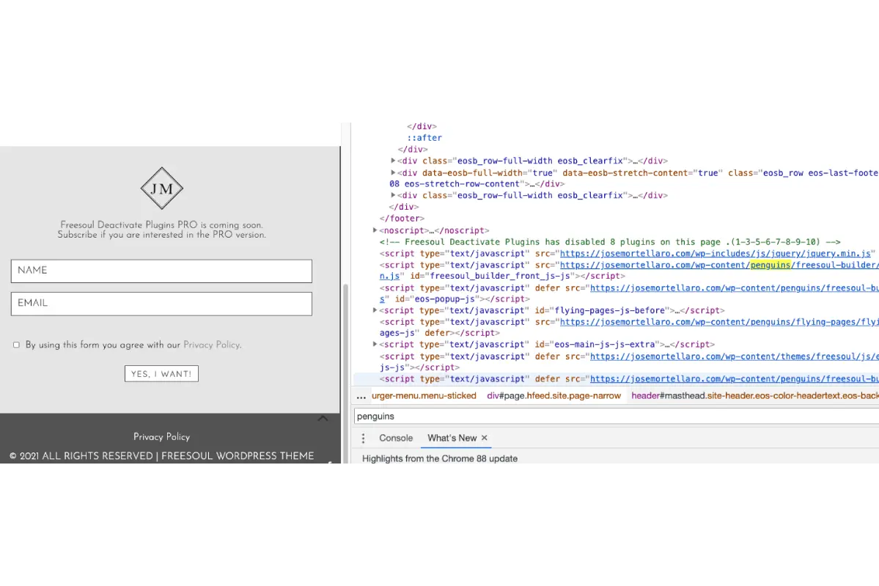Switch to the Console tab
Image resolution: width=879 pixels, height=586 pixels.
tap(396, 438)
